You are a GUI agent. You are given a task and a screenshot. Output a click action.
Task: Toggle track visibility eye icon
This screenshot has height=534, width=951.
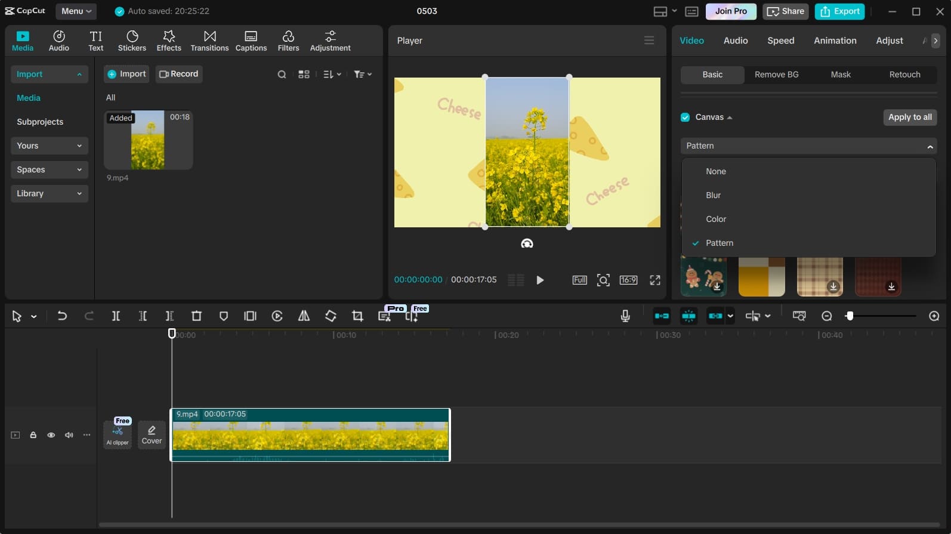tap(51, 435)
